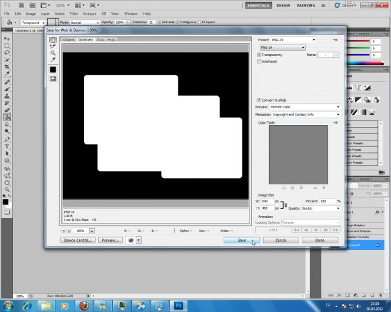This screenshot has height=312, width=391.
Task: Open the Preview Monitor Color dropdown
Action: click(305, 107)
